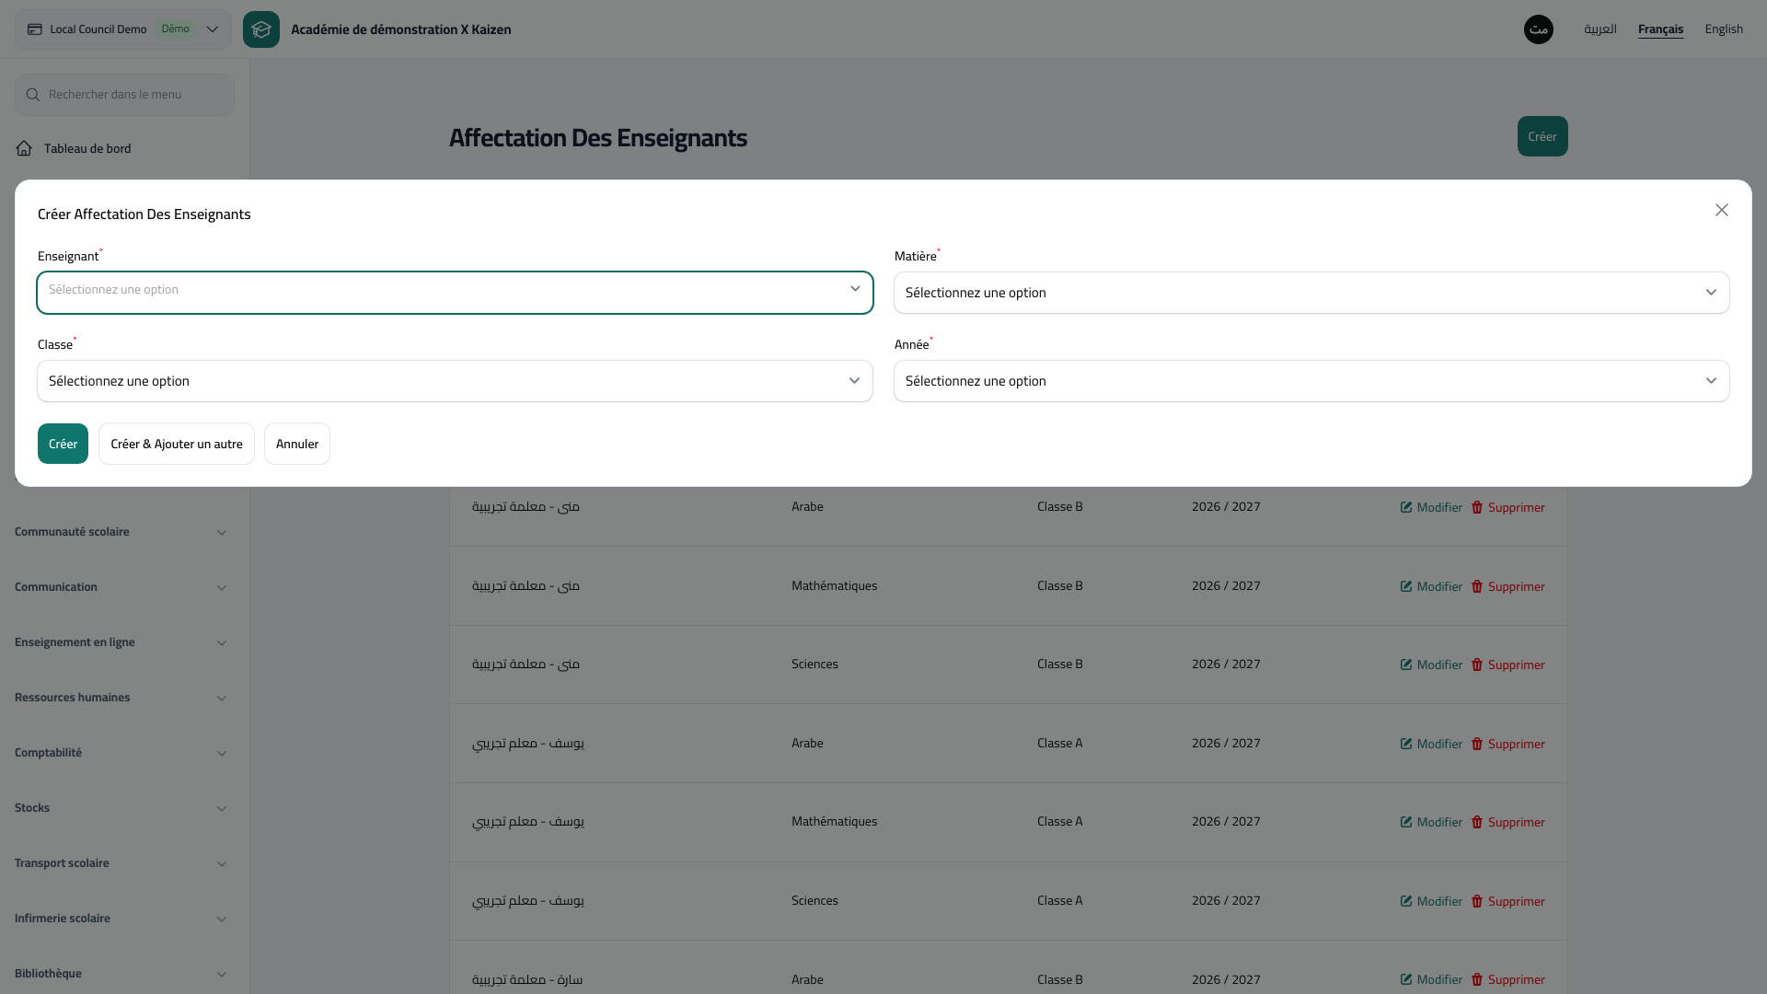Viewport: 1767px width, 994px height.
Task: Switch language to Français
Action: coord(1660,29)
